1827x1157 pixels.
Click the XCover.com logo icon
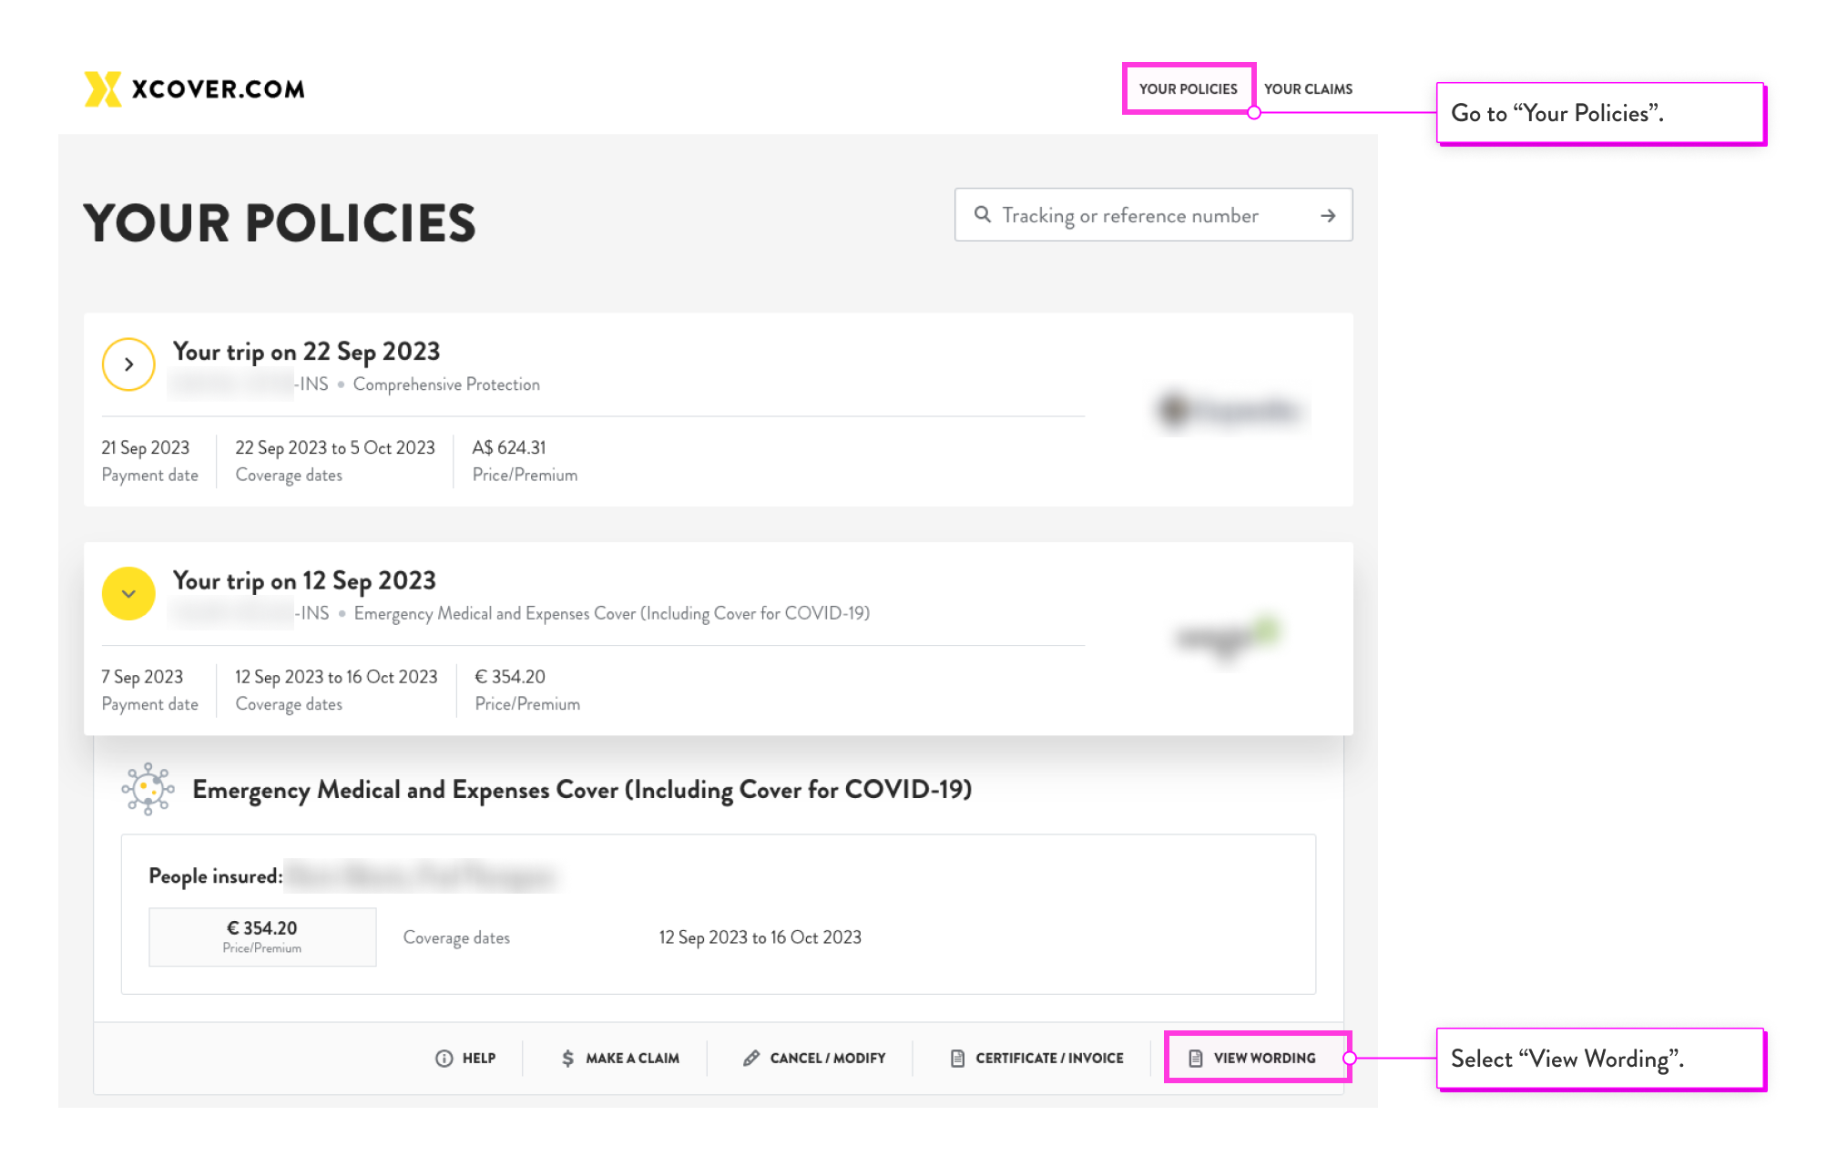(x=103, y=89)
